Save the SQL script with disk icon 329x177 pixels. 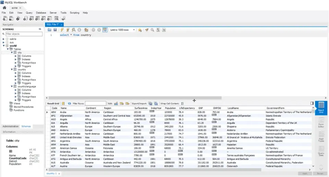click(x=55, y=30)
